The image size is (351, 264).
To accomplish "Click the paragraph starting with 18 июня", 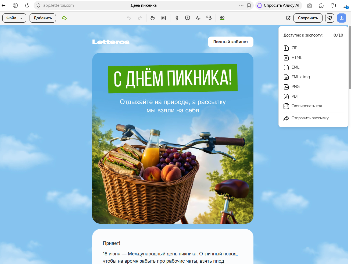I will pyautogui.click(x=170, y=257).
